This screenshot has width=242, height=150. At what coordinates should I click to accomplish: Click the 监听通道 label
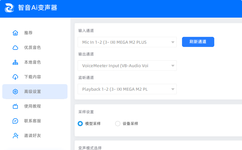click(86, 78)
